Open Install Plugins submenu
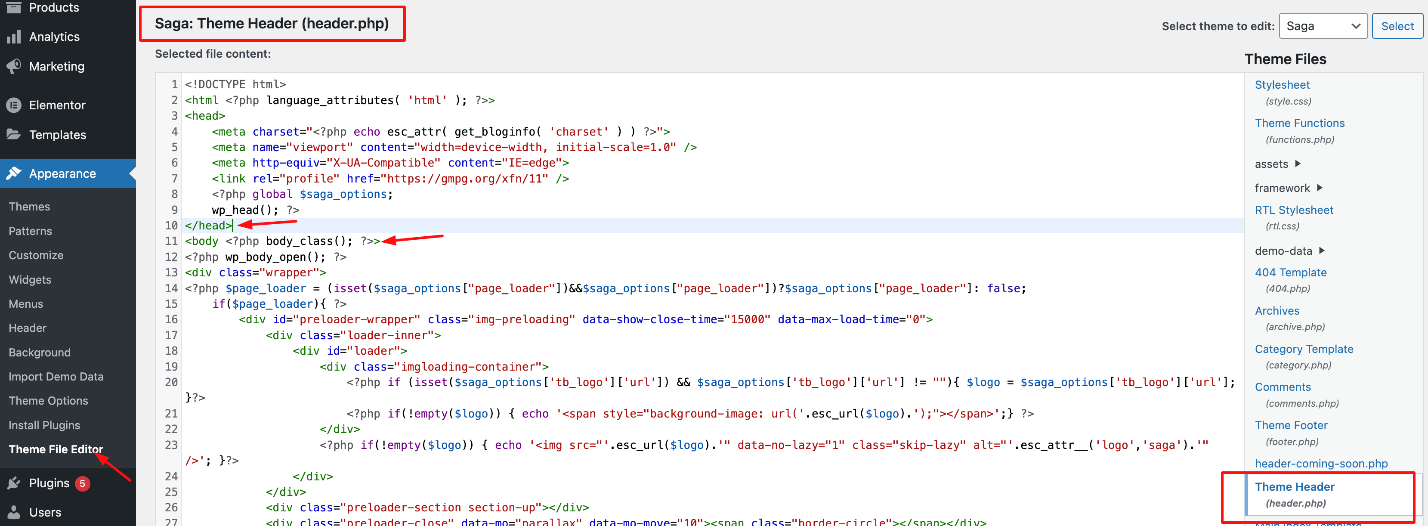 [44, 425]
